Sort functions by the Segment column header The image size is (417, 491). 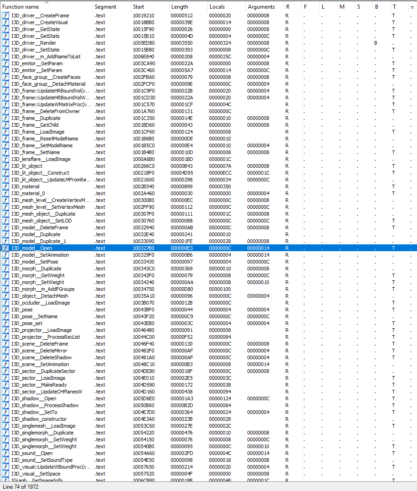[x=105, y=7]
